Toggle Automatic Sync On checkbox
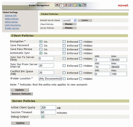The height and width of the screenshot is (127, 133). coord(41,53)
